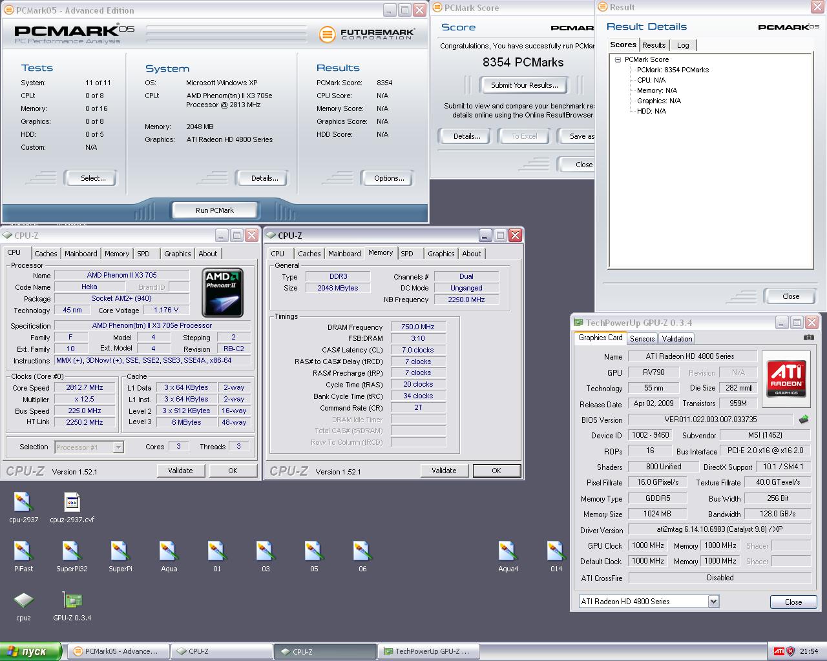
Task: Select 'HDD: N/A' tree entry
Action: coord(651,111)
